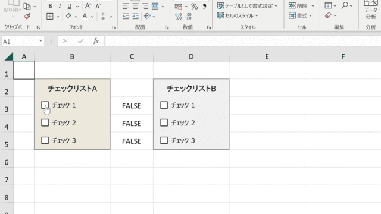Viewport: 381px width, 214px height.
Task: Open クリップボード dialog launcher
Action: point(38,27)
